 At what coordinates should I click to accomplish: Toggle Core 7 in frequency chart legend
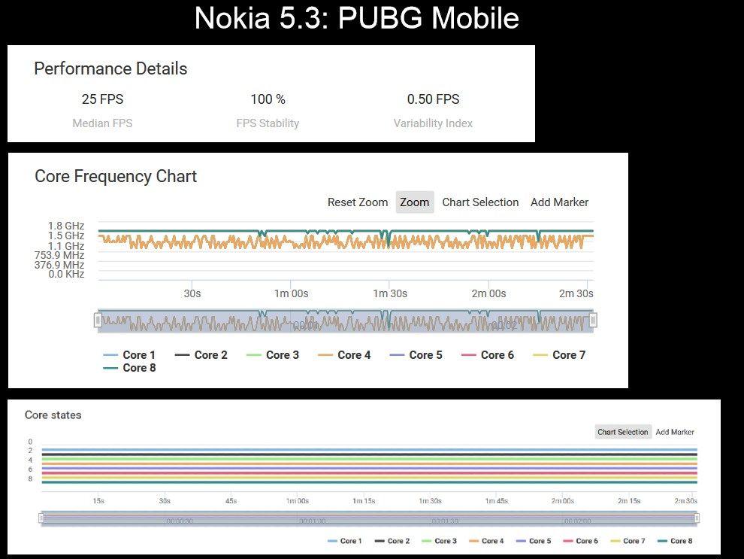[x=559, y=355]
